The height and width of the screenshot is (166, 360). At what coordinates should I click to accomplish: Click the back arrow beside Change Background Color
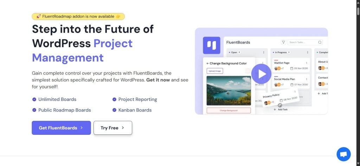[207, 63]
